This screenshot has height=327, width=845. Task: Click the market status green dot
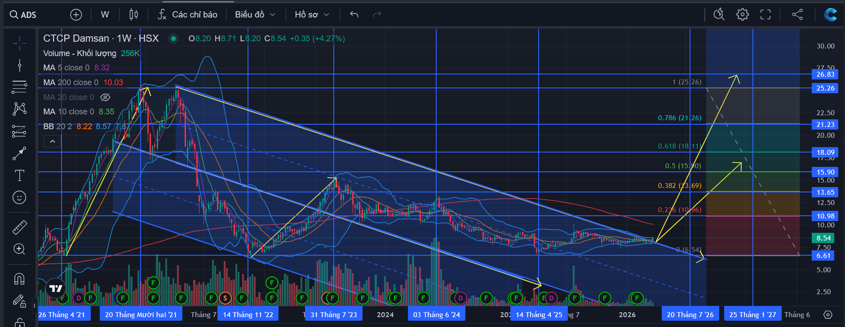[173, 39]
